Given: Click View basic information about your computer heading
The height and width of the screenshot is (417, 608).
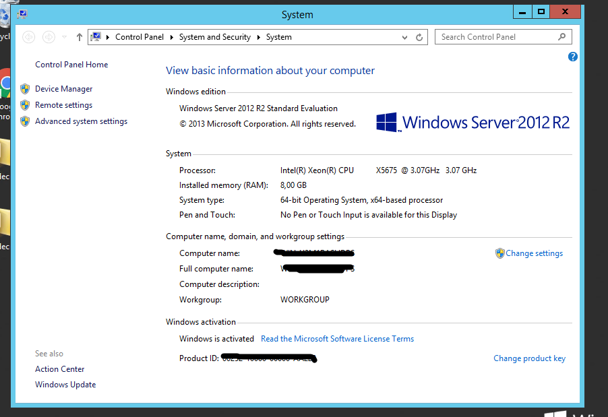Looking at the screenshot, I should pyautogui.click(x=270, y=71).
